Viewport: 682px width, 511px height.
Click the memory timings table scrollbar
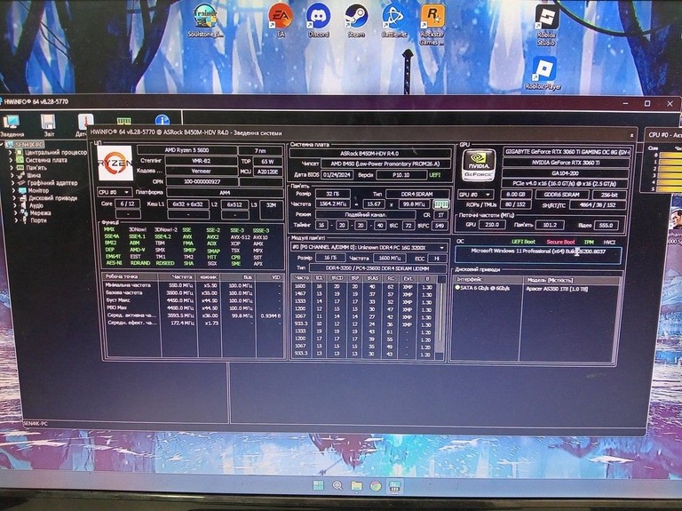(440, 316)
